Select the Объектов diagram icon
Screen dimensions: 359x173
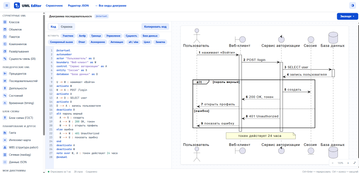point(5,29)
